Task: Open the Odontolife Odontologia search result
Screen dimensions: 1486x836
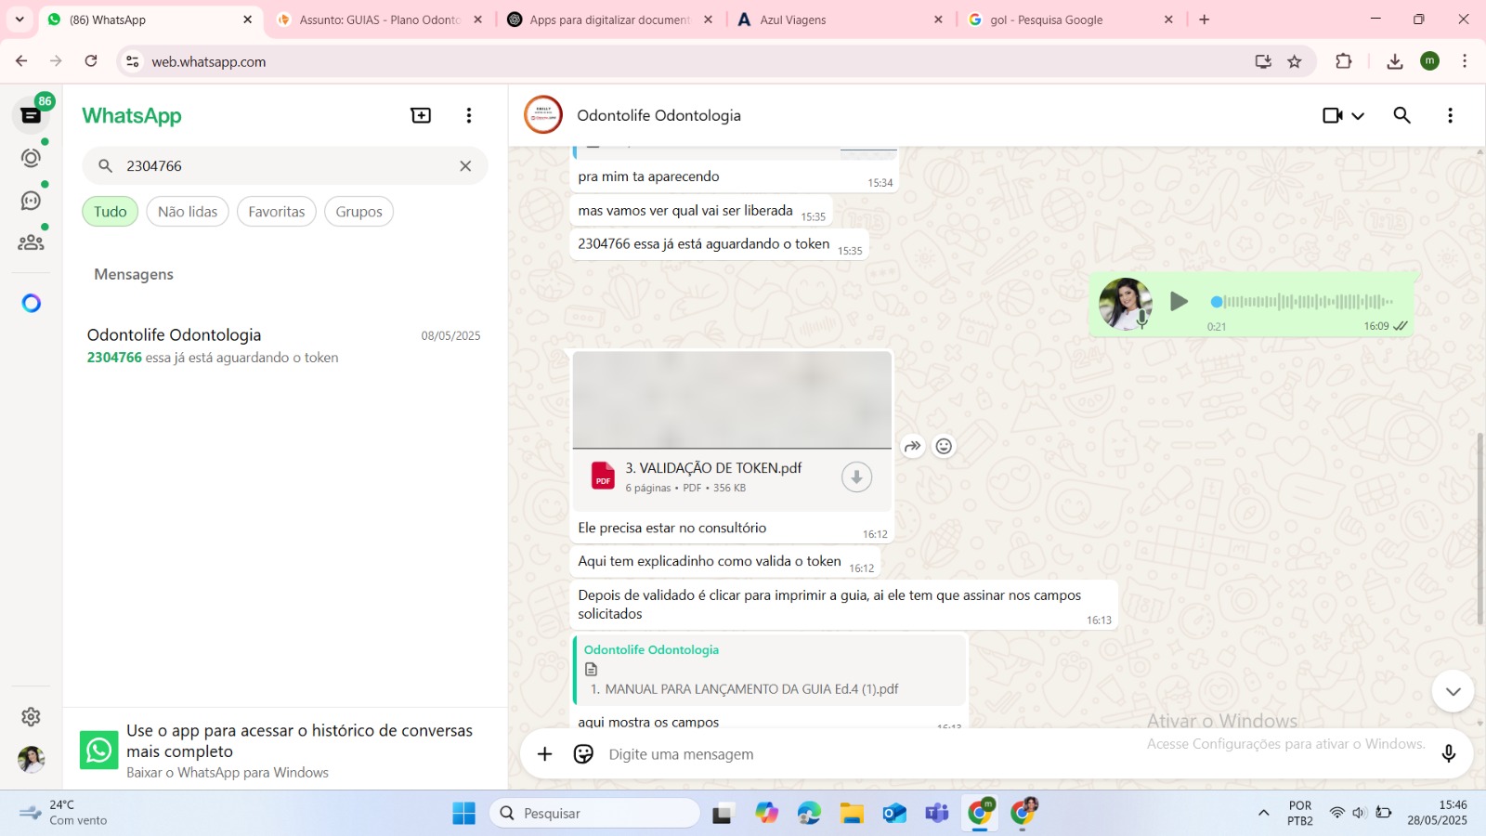Action: pos(284,346)
